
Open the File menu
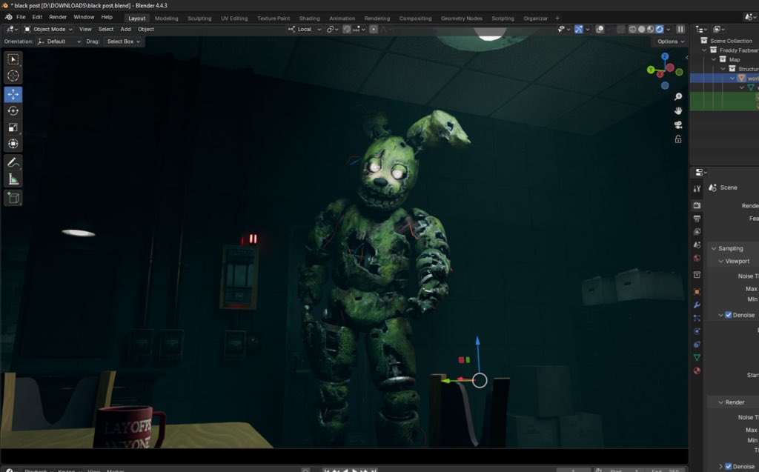click(21, 17)
